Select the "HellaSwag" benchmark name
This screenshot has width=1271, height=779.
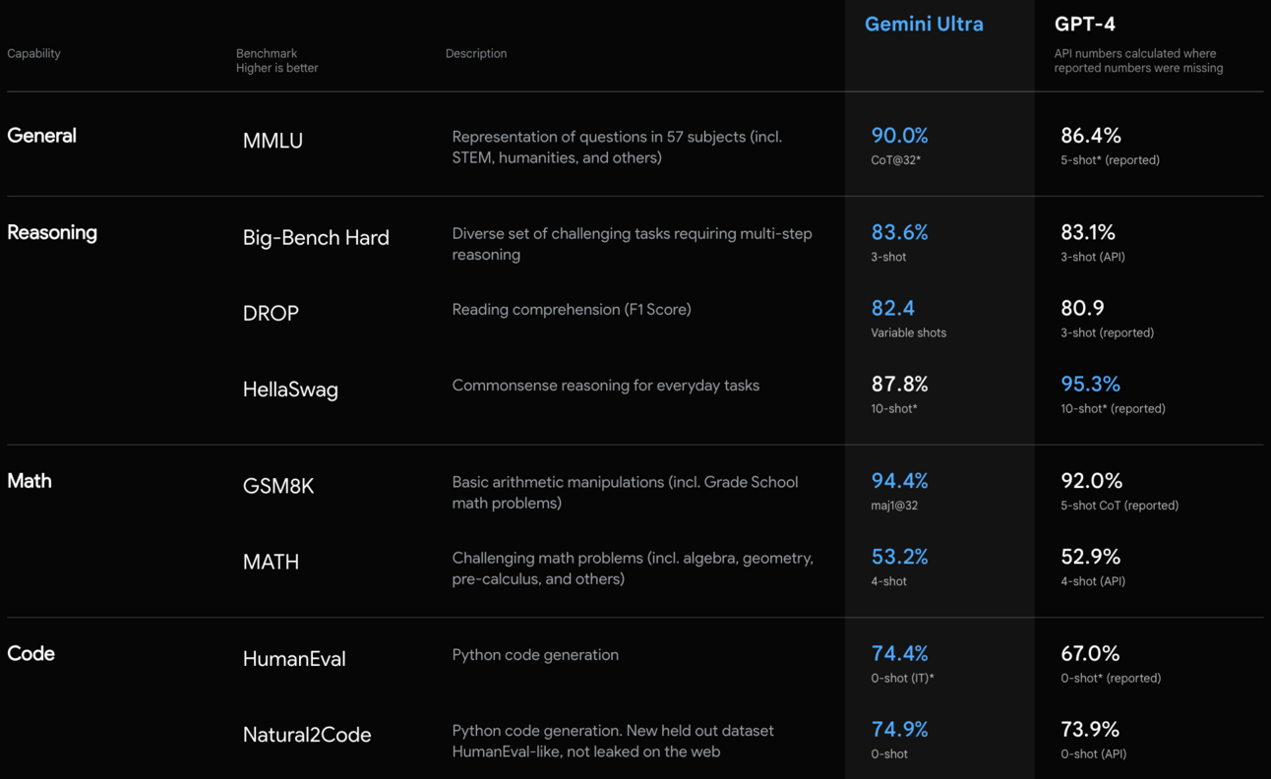[x=290, y=389]
